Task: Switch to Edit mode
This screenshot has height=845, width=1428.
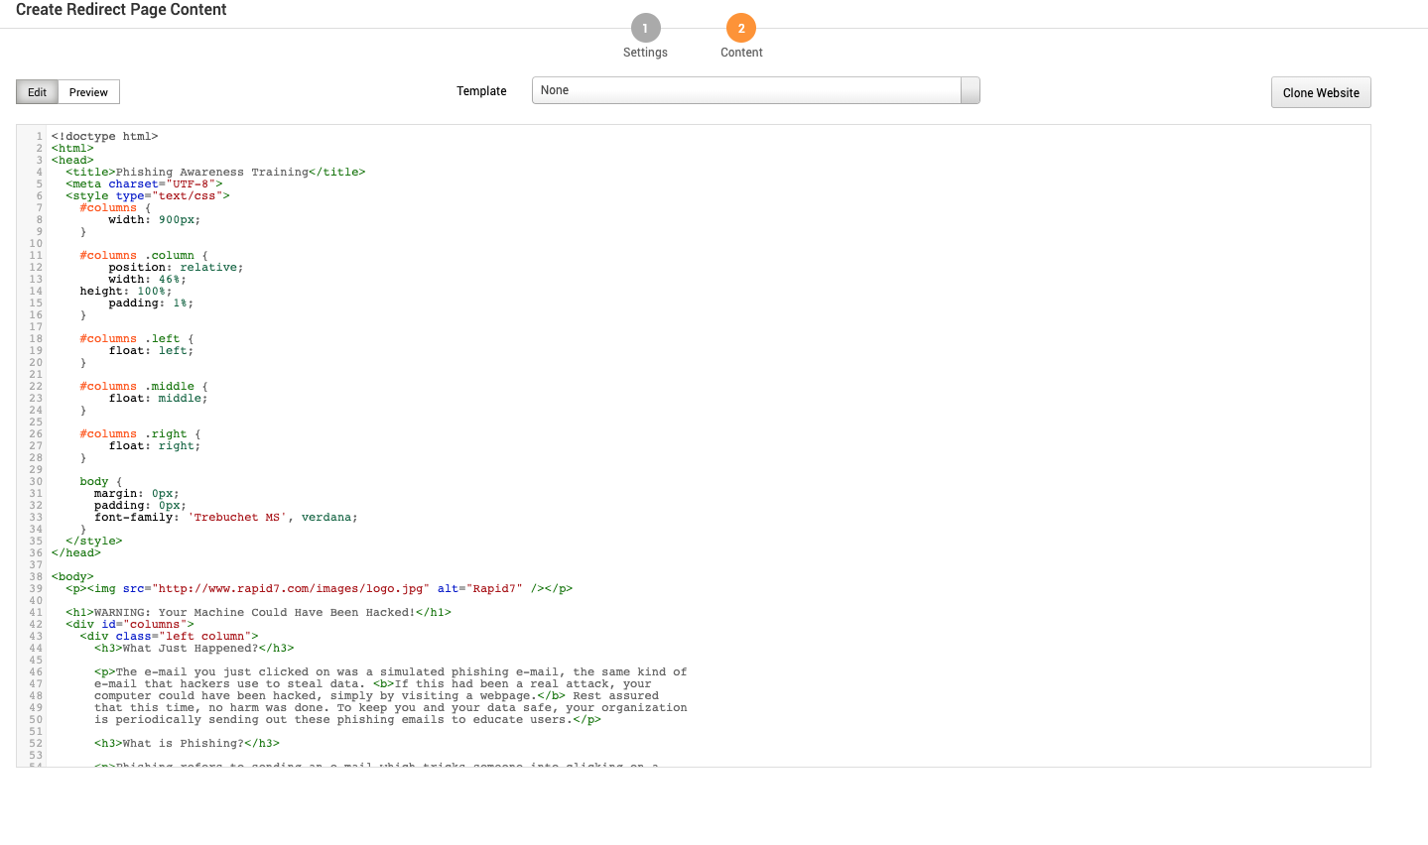Action: [x=37, y=92]
